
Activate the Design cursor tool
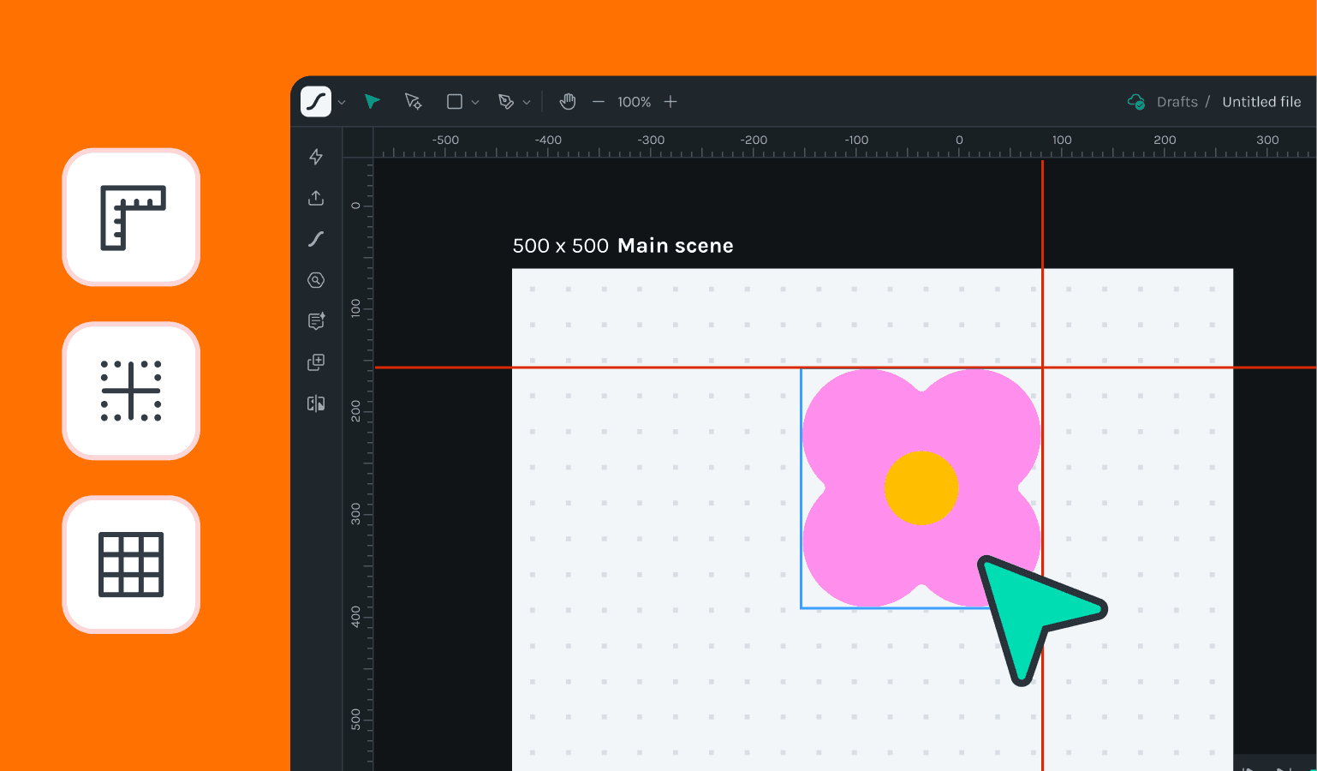tap(413, 101)
